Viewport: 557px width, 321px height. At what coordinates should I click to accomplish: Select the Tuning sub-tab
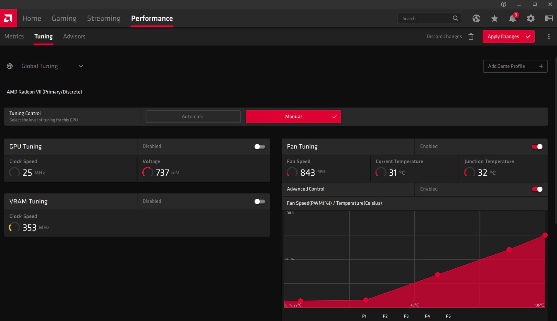[43, 36]
